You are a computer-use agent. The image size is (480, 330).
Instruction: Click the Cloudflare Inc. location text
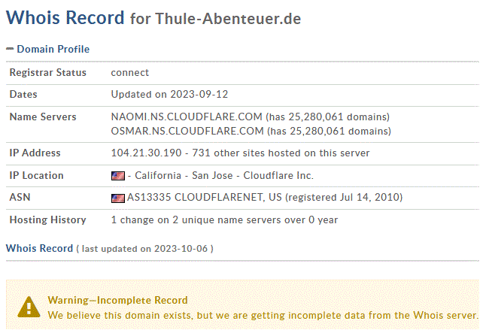point(278,176)
